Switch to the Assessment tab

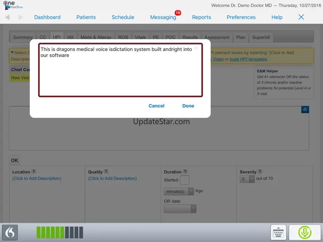[x=217, y=37]
